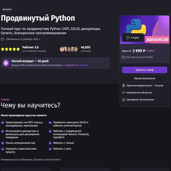Click the money-back guarantee icon
171x171 pixels.
tap(123, 85)
